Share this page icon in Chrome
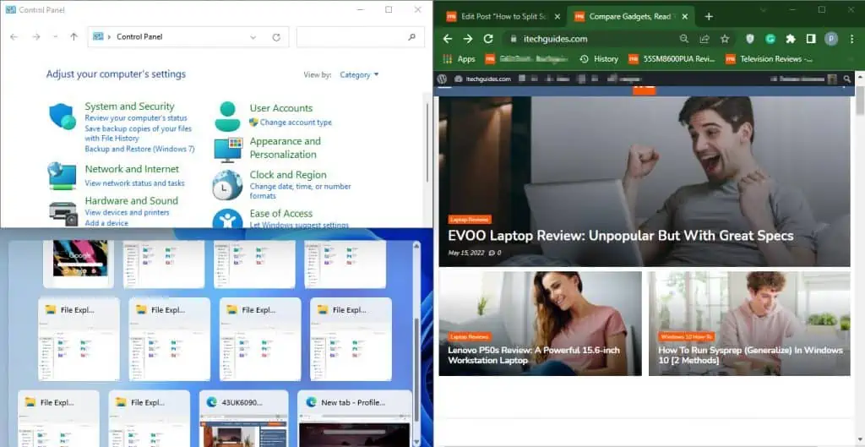The width and height of the screenshot is (865, 447). [x=705, y=39]
